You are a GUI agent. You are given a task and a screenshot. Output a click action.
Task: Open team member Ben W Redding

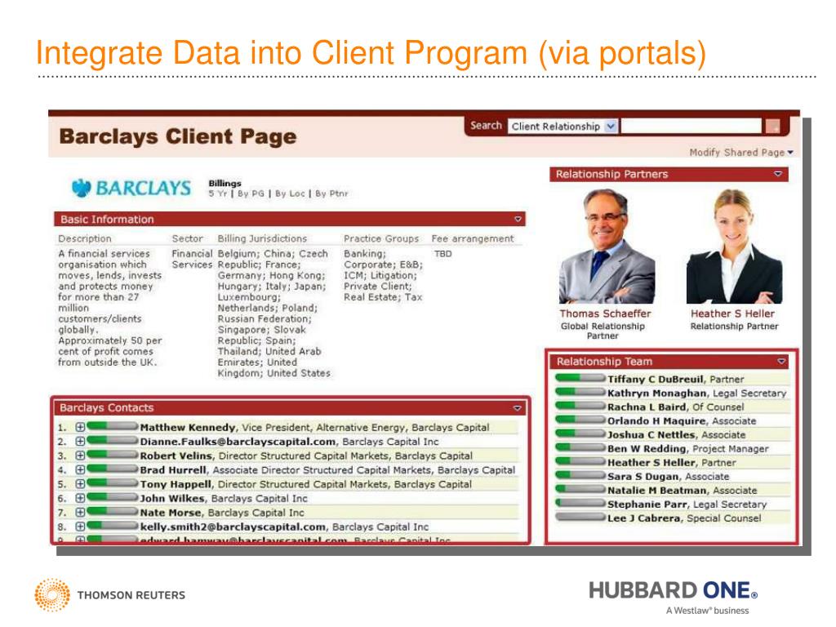647,448
